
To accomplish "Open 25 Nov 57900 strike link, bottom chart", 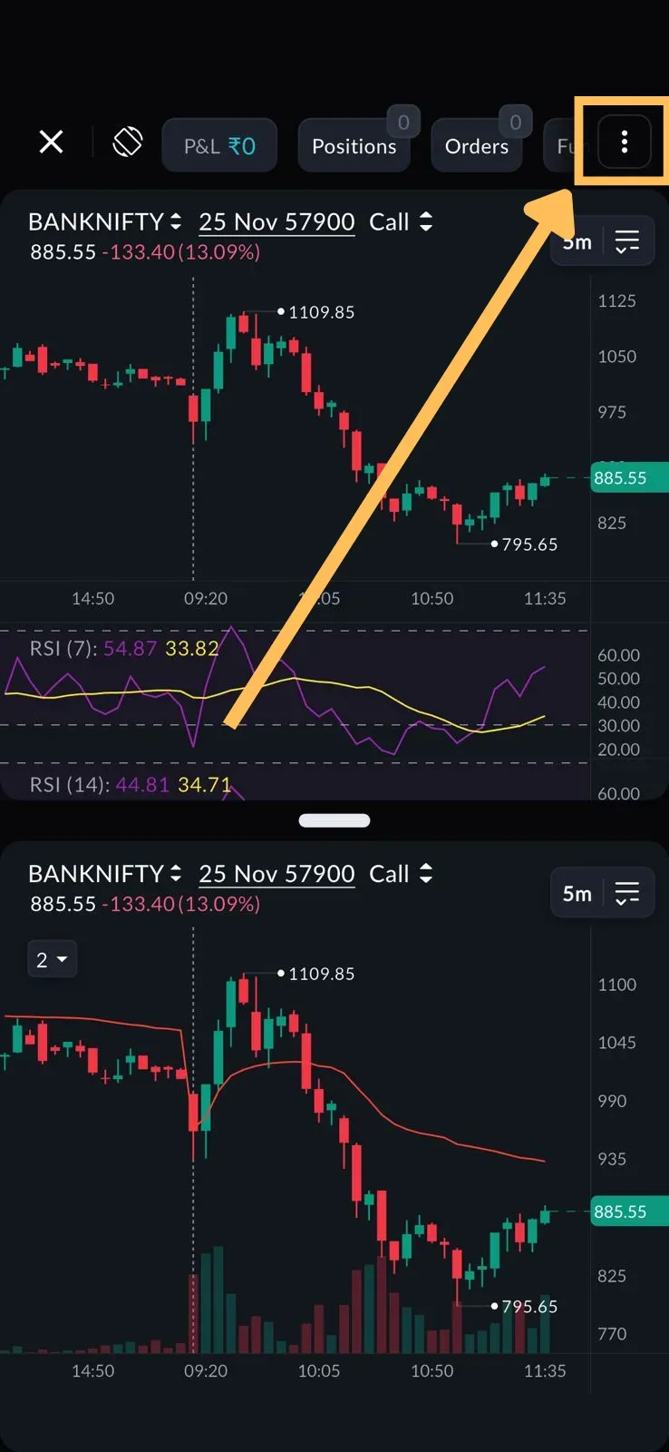I will coord(276,874).
